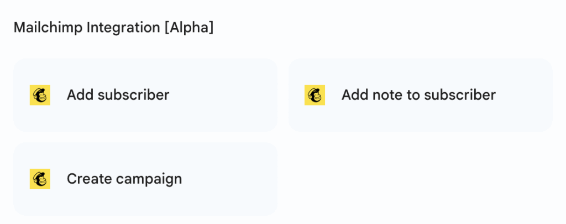
Task: Click the 'Create campaign' text label
Action: pyautogui.click(x=124, y=179)
